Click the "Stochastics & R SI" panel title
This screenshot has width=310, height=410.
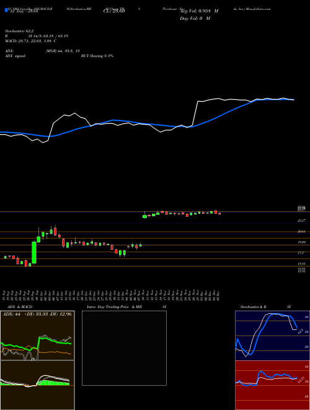pyautogui.click(x=265, y=307)
